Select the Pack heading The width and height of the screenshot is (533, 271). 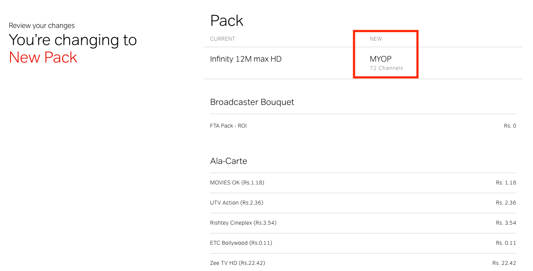coord(227,21)
